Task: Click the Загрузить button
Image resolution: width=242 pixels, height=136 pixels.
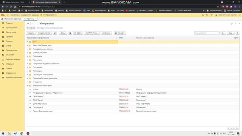Action: 106,33
